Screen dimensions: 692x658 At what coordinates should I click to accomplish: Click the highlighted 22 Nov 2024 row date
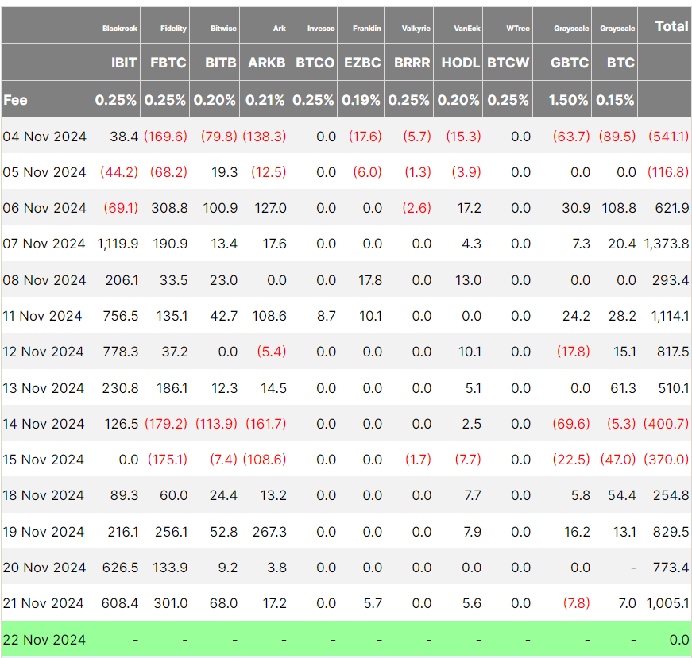44,640
